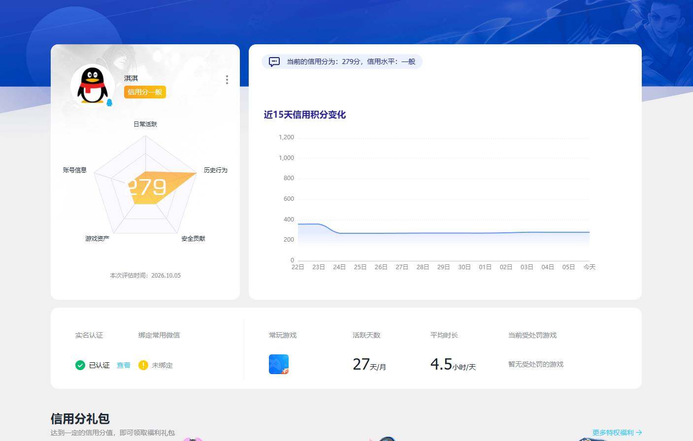Viewport: 693px width, 441px height.
Task: Click the 当前的信用分为: 279分 status message
Action: [351, 62]
